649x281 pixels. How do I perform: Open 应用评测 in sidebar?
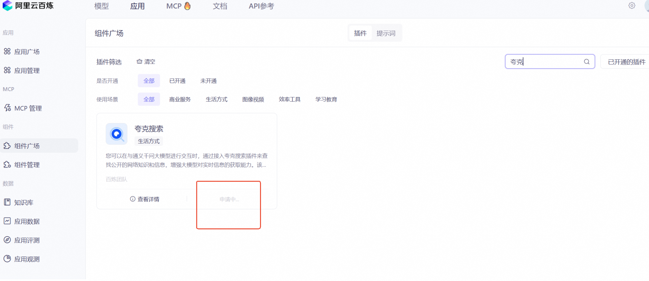[27, 240]
